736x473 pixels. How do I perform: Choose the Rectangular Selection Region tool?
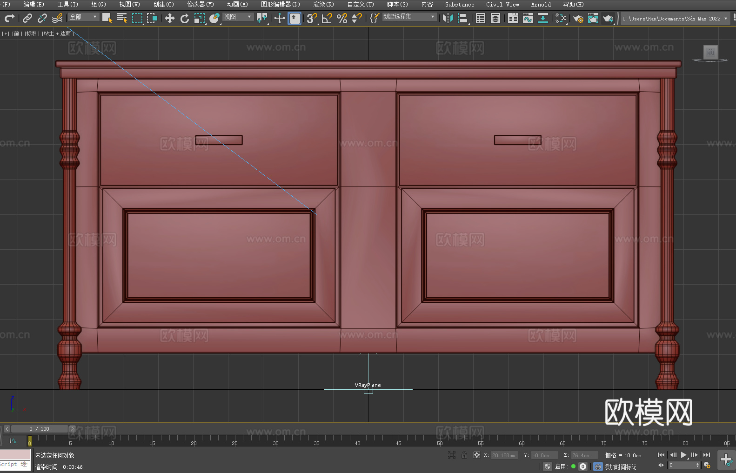tap(137, 18)
